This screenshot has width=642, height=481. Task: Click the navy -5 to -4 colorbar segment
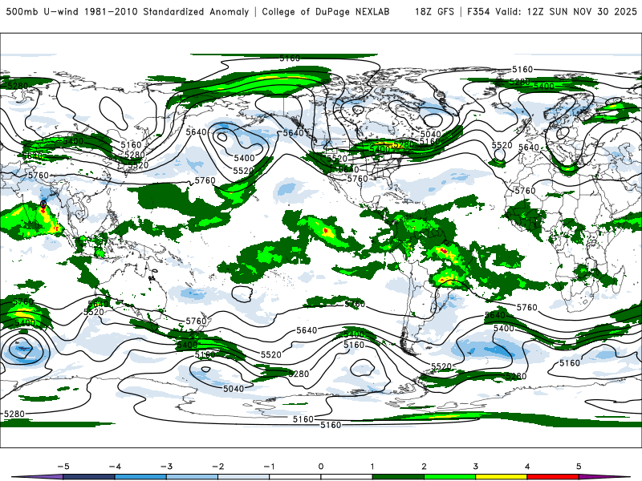point(89,477)
